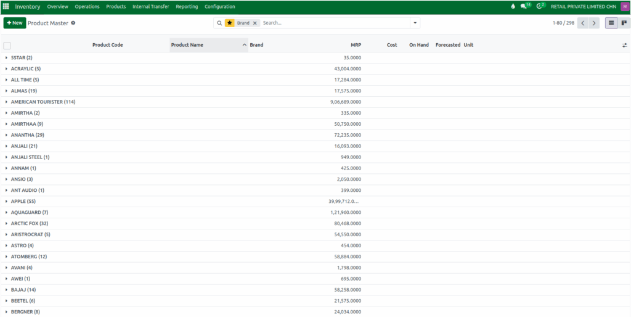Viewport: 631px width, 317px height.
Task: Go to the previous page arrow
Action: (x=583, y=23)
